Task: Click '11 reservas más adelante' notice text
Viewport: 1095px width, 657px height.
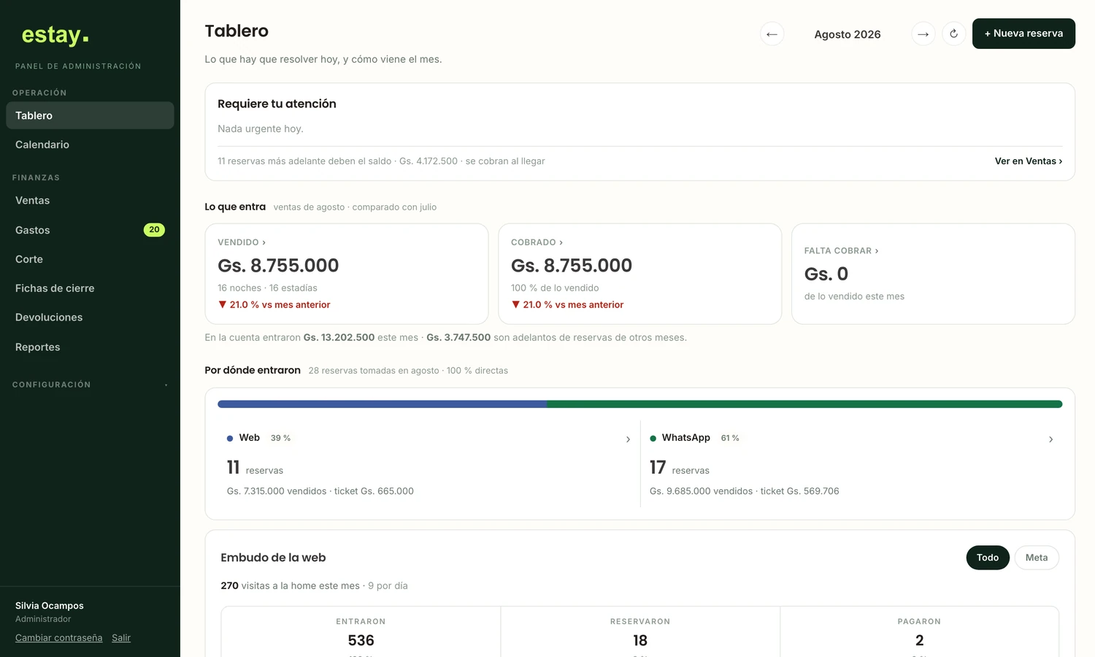Action: 381,161
